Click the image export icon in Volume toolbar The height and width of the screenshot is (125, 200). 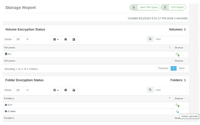(x=74, y=39)
